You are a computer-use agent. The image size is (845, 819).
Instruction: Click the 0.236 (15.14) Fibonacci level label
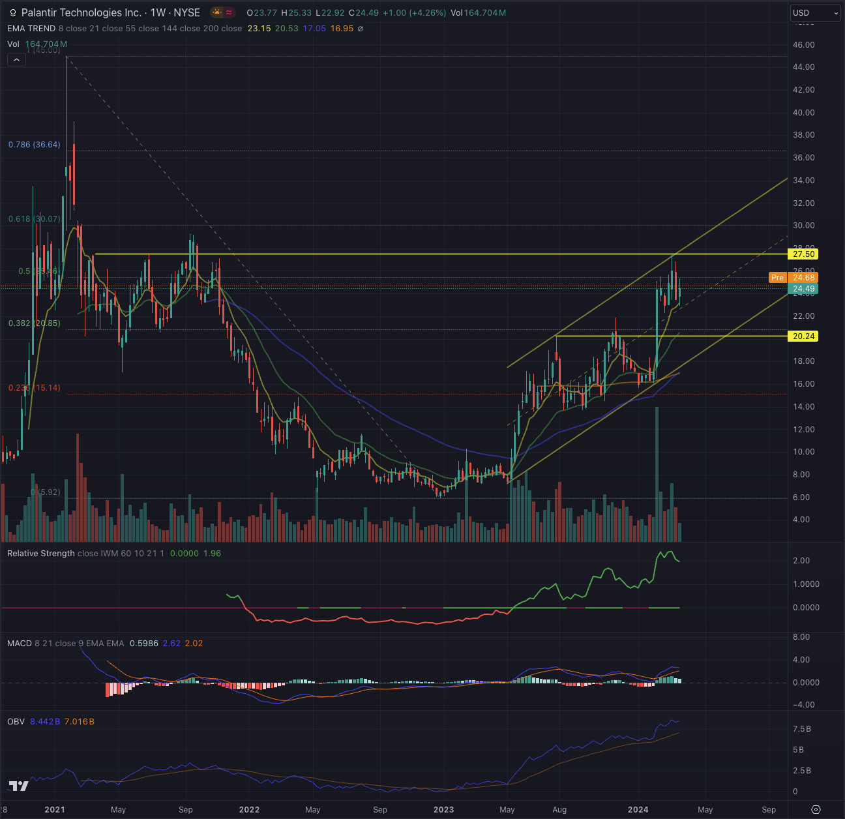click(35, 388)
